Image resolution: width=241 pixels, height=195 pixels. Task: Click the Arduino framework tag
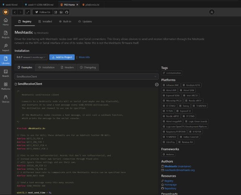(168, 154)
